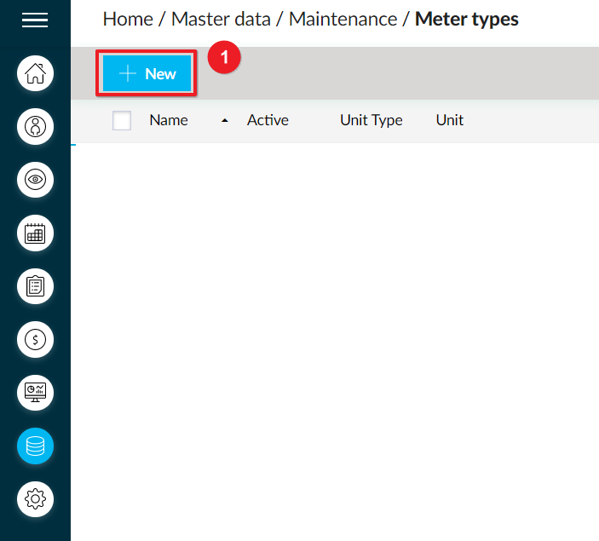The width and height of the screenshot is (599, 541).
Task: Open the eye monitoring sidebar icon
Action: click(35, 180)
